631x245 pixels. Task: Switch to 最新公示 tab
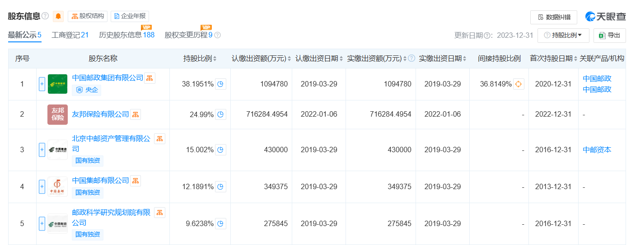pyautogui.click(x=25, y=35)
